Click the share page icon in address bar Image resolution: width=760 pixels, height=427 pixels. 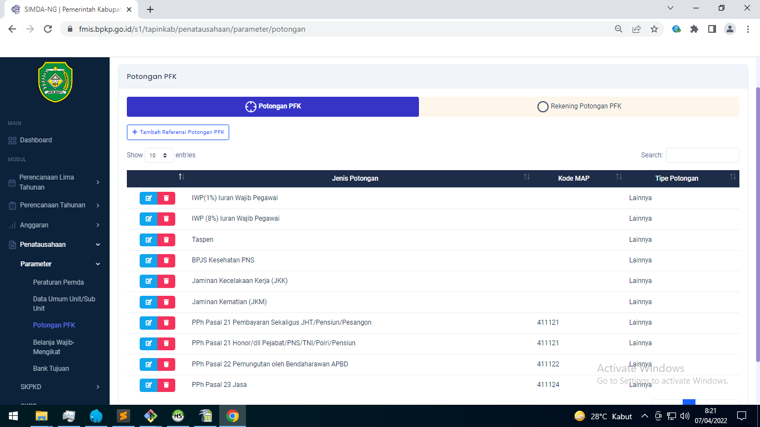click(x=636, y=29)
